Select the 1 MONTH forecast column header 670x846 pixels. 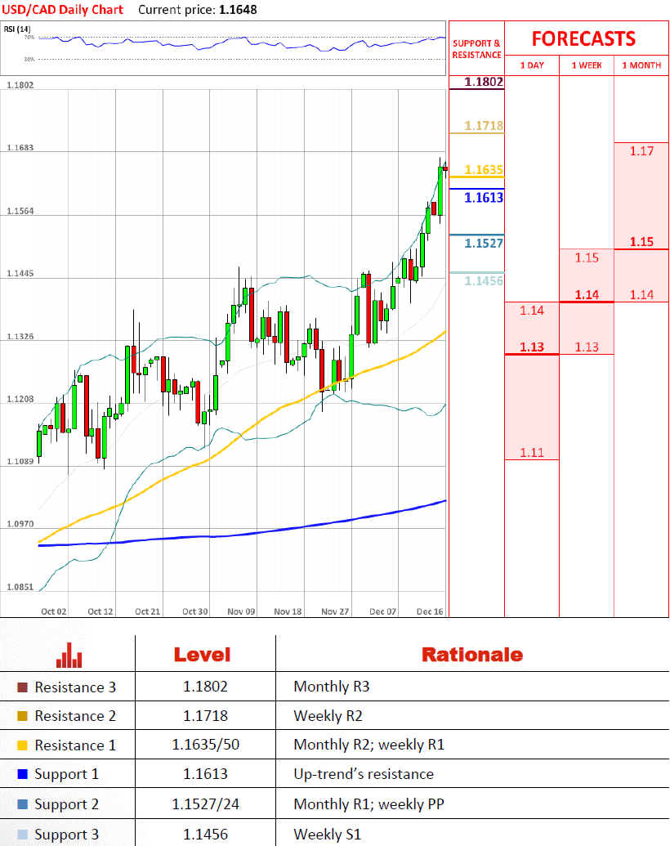641,65
